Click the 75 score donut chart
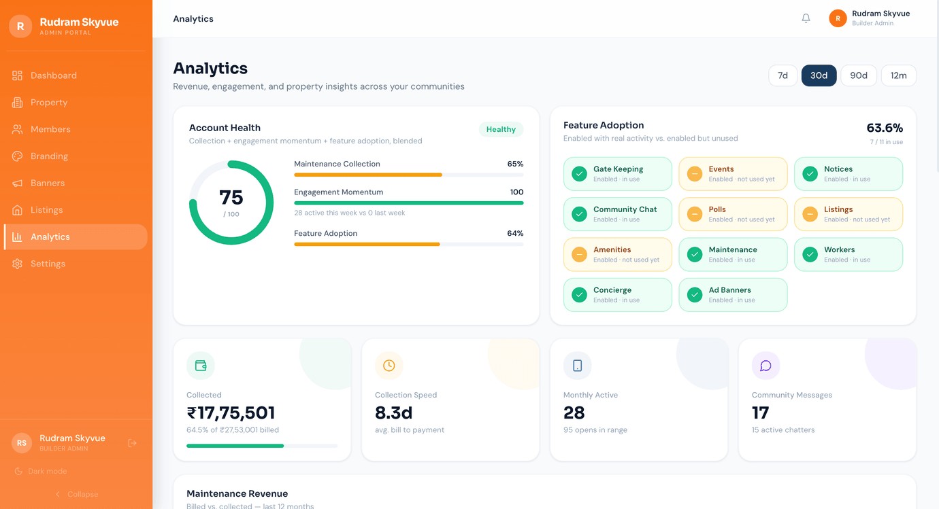The image size is (939, 509). [x=231, y=203]
